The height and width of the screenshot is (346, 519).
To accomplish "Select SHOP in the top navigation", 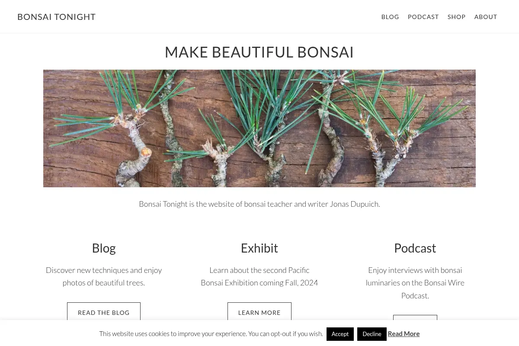I will point(457,17).
